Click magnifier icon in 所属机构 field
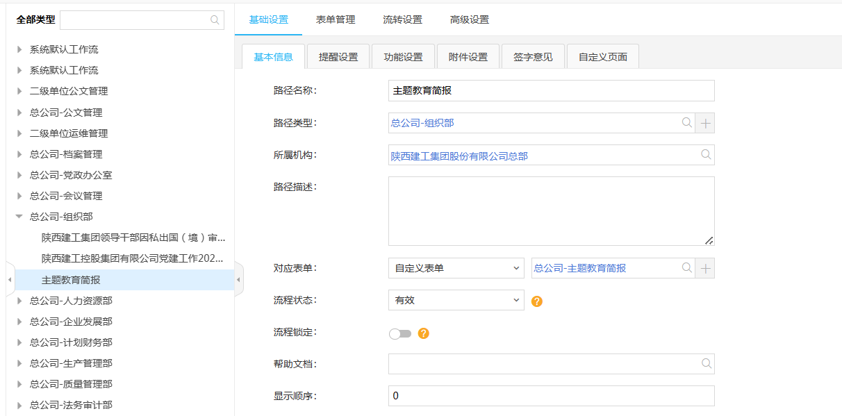 [x=706, y=155]
